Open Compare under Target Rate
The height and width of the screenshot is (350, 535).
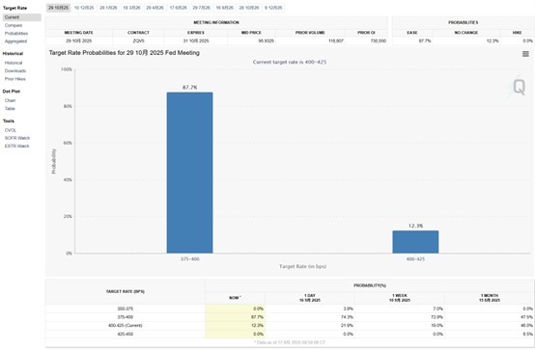point(14,26)
